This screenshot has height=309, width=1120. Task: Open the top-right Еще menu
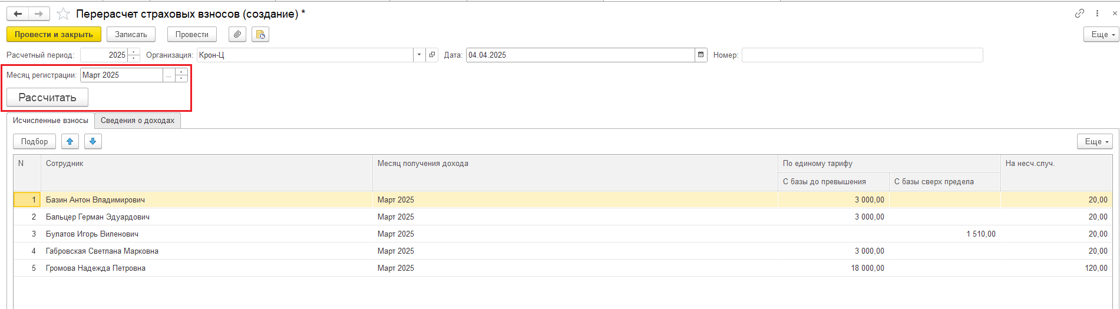coord(1101,35)
